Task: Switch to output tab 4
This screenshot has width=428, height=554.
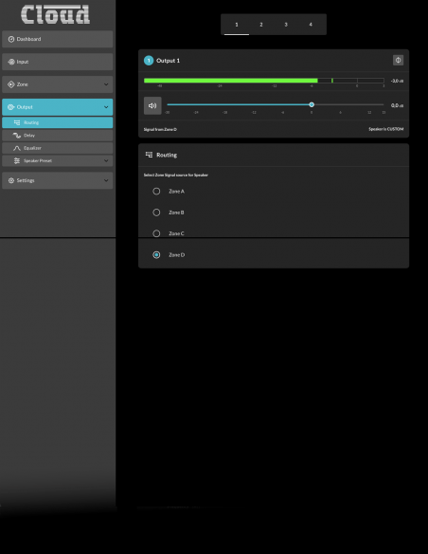Action: point(311,25)
